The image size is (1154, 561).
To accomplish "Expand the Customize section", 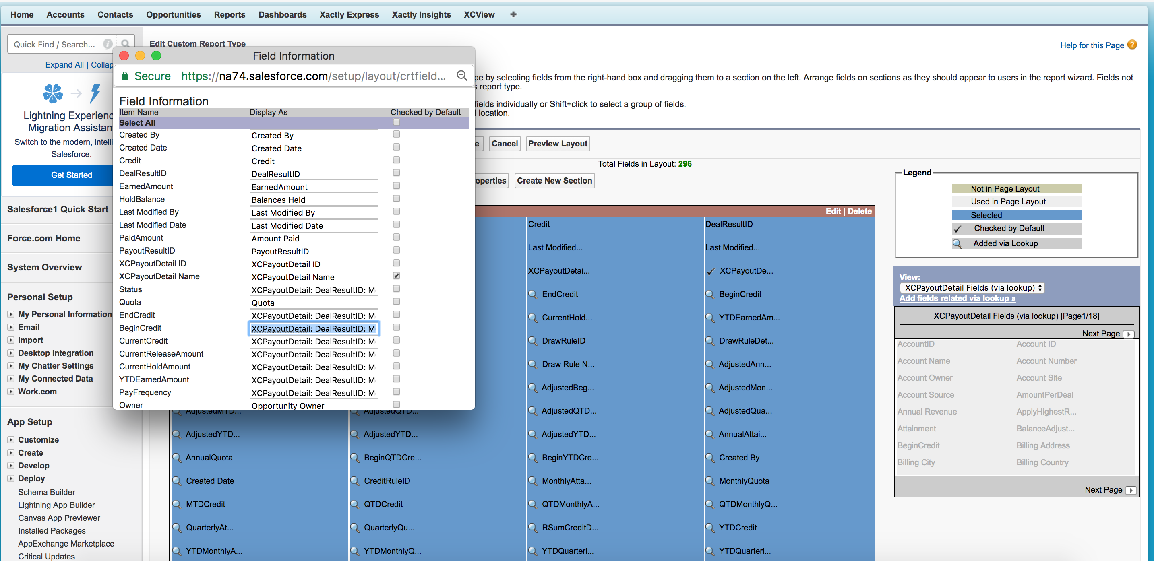I will [11, 440].
